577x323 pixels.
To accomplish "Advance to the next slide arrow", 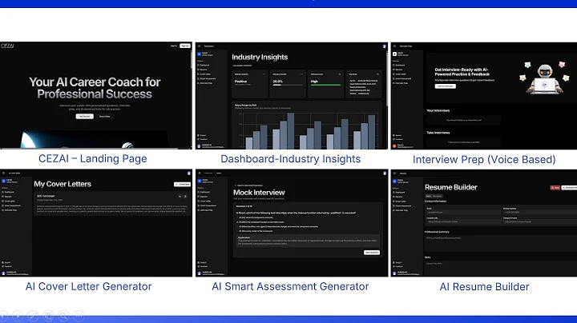I will click(17, 315).
